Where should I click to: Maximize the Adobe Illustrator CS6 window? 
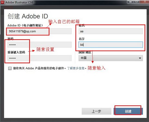(x=137, y=2)
